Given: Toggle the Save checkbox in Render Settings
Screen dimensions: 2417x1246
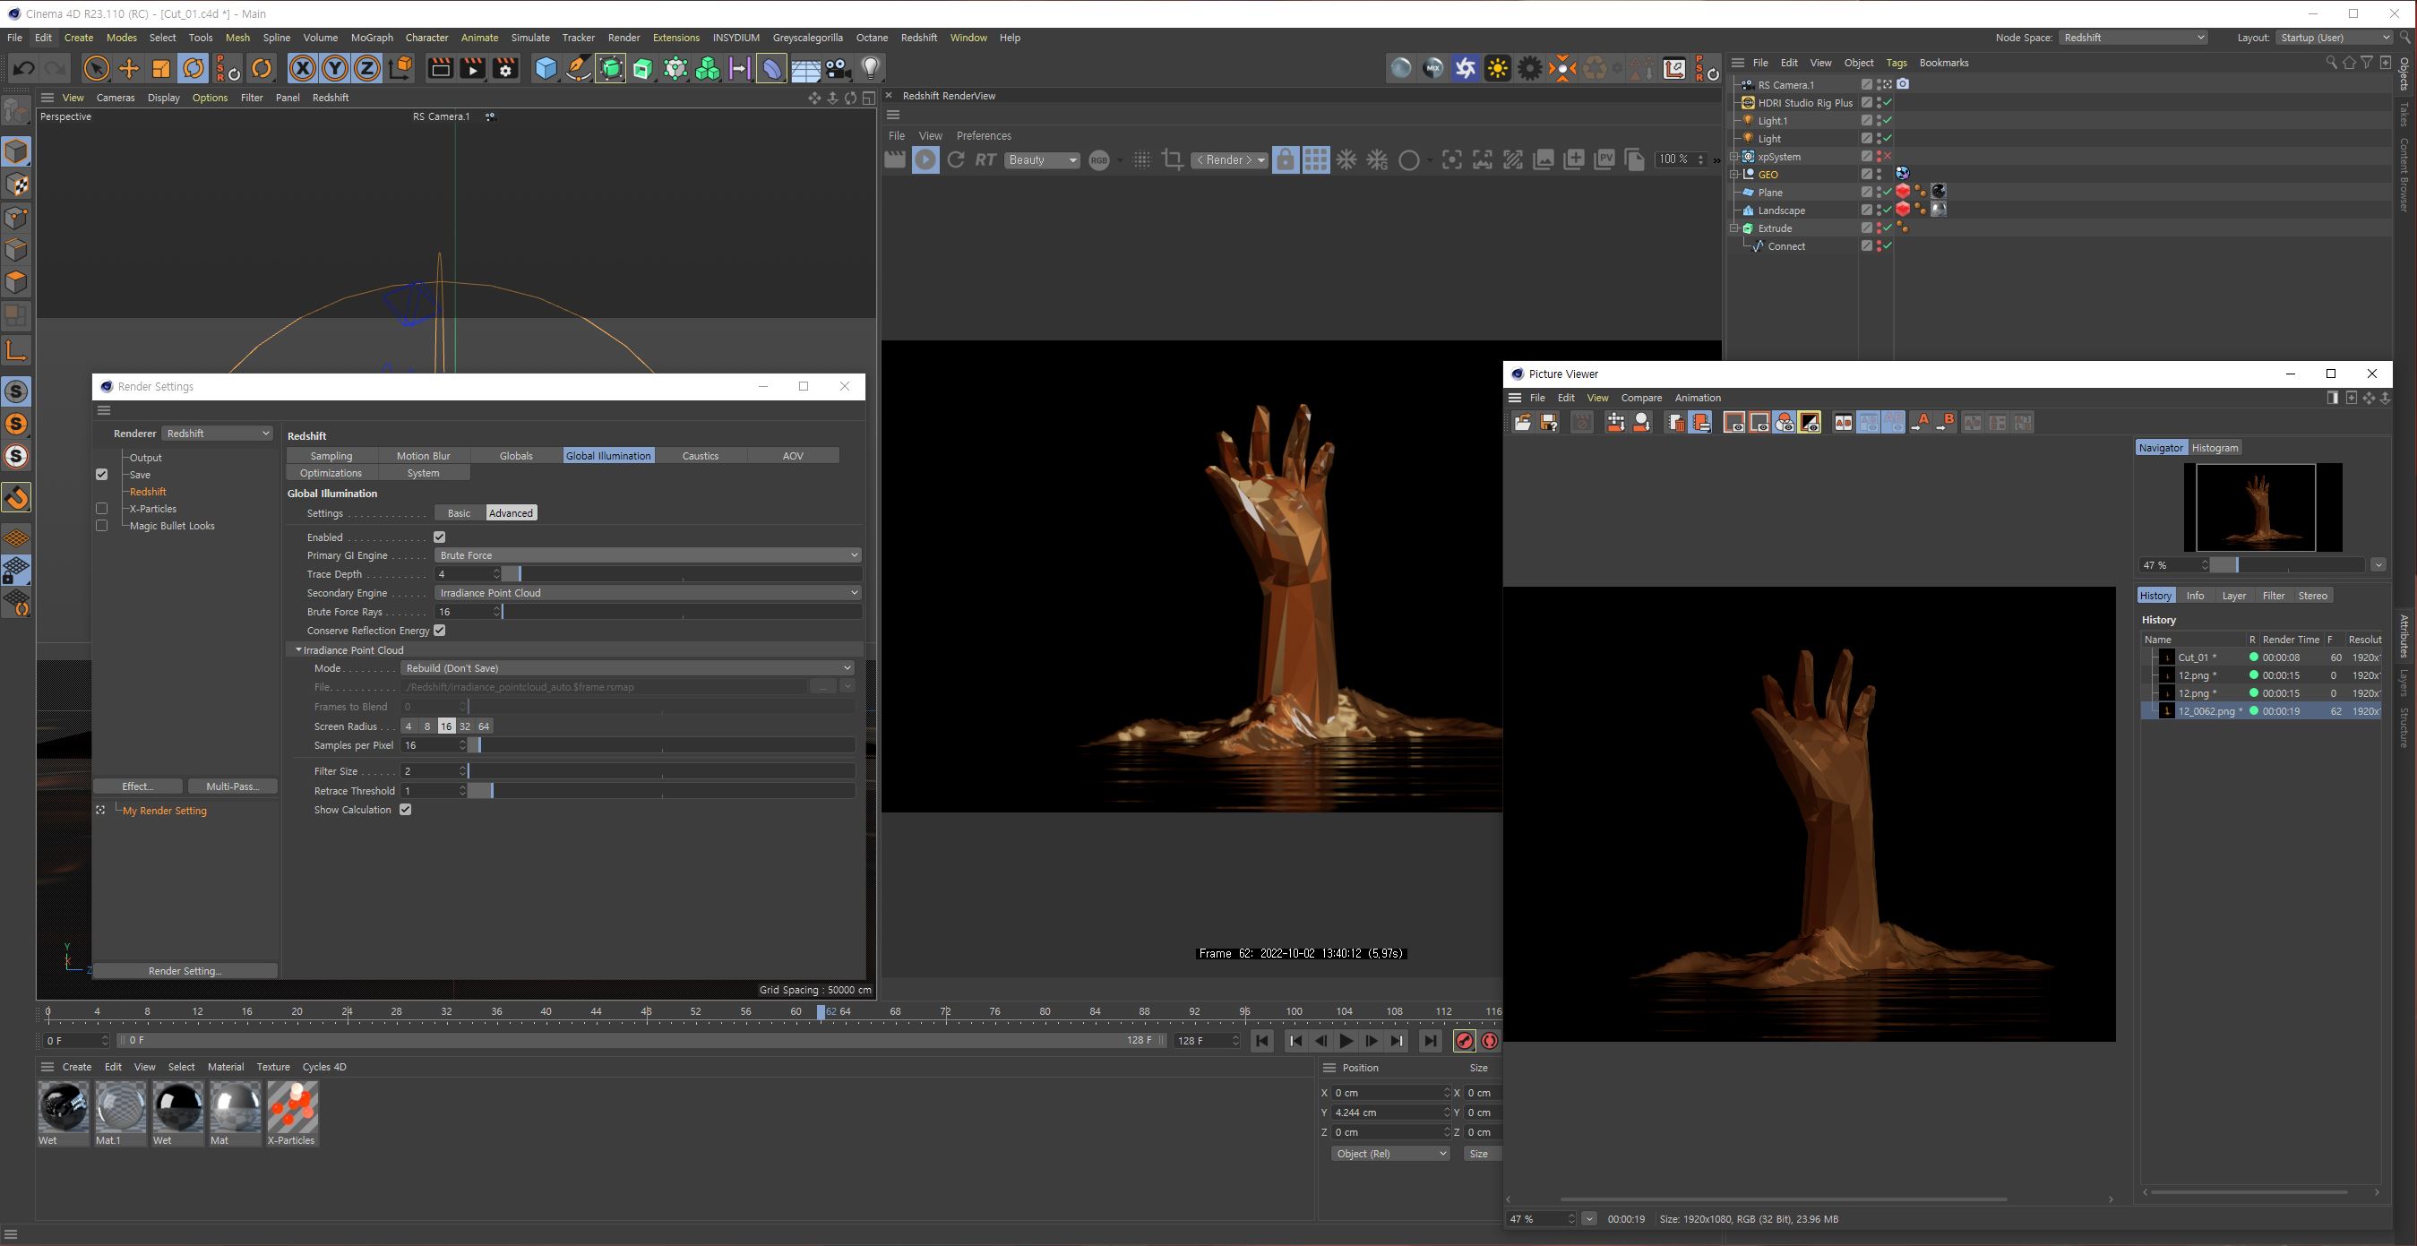Looking at the screenshot, I should coord(101,475).
